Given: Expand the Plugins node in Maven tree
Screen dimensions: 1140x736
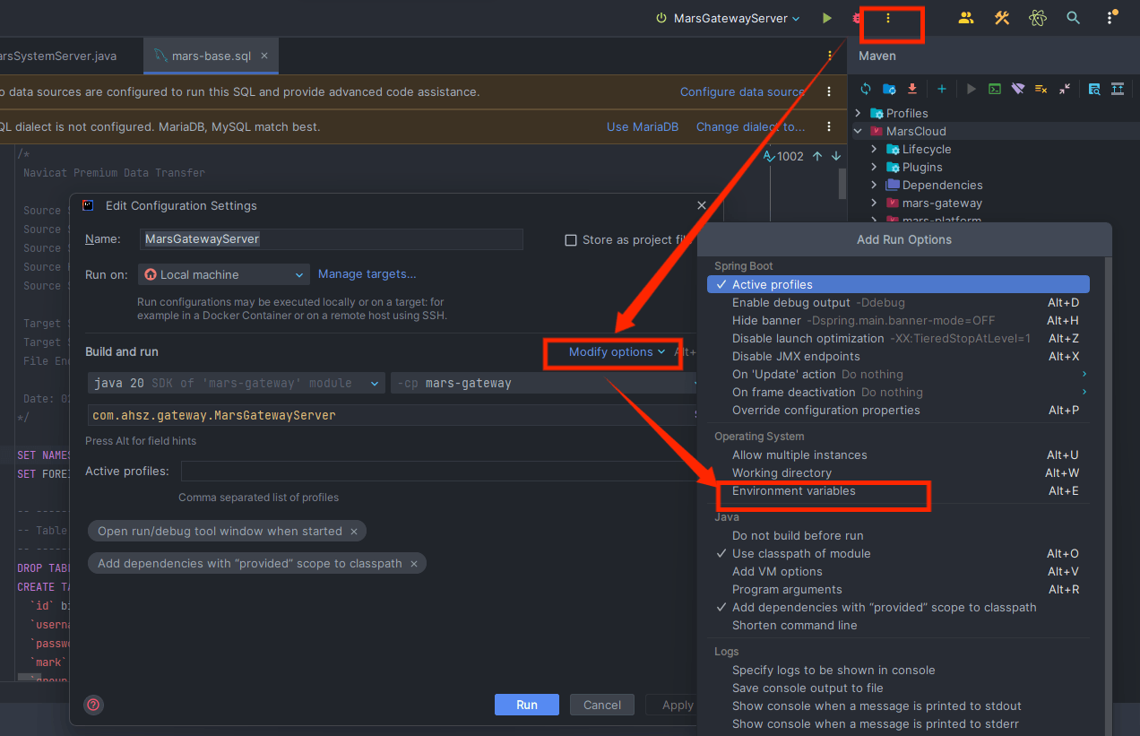Looking at the screenshot, I should 874,167.
